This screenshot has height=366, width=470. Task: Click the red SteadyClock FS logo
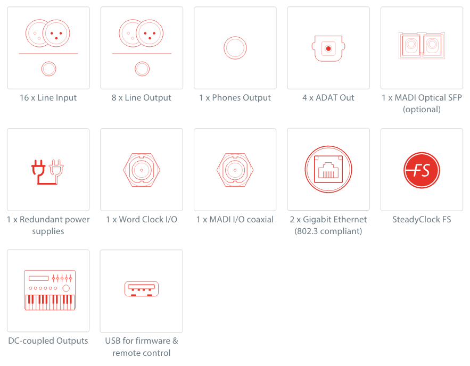pos(422,170)
